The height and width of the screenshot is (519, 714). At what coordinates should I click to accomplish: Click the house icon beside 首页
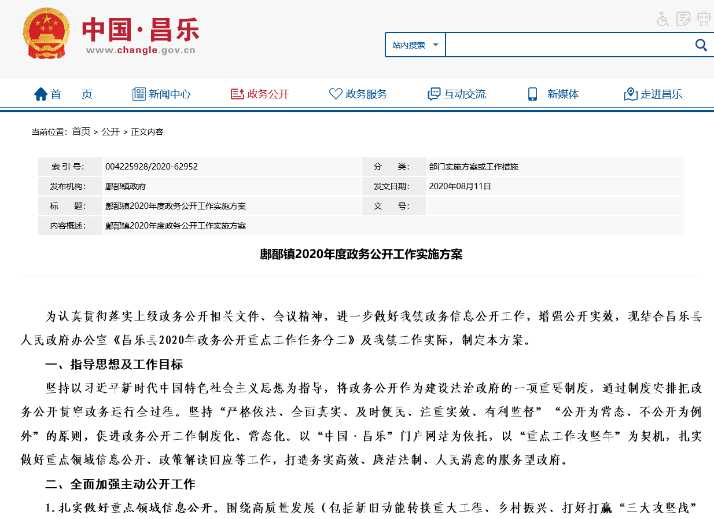41,94
